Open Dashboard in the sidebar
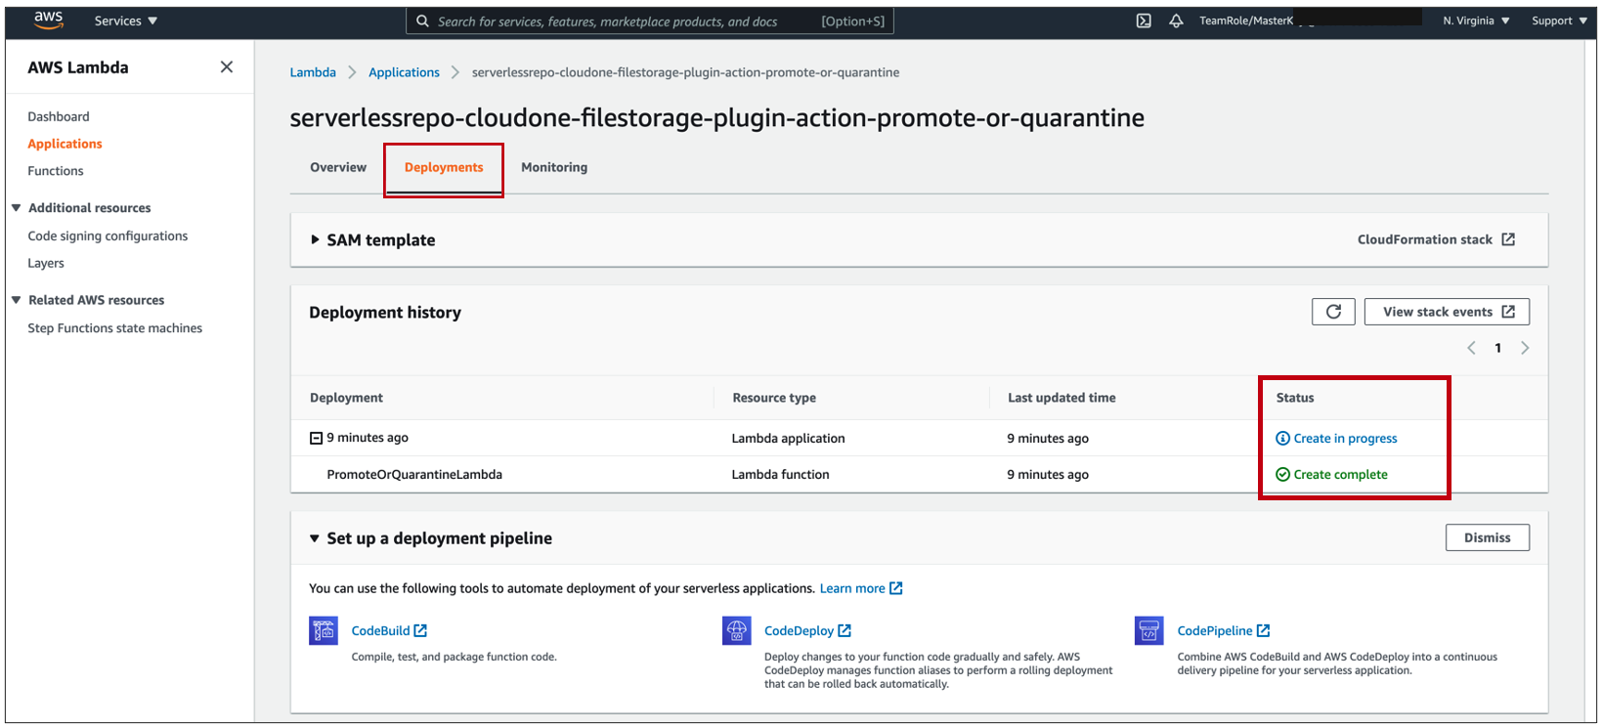The height and width of the screenshot is (728, 1603). [x=59, y=116]
